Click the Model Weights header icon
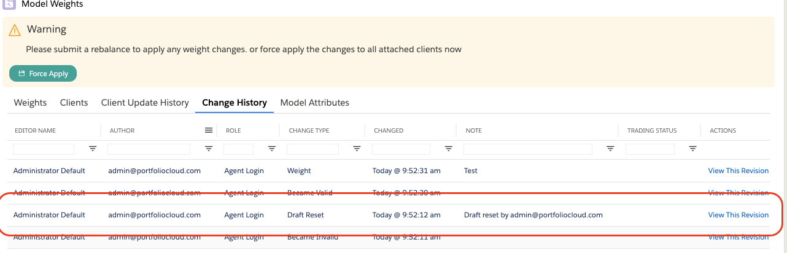This screenshot has width=787, height=253. point(9,4)
